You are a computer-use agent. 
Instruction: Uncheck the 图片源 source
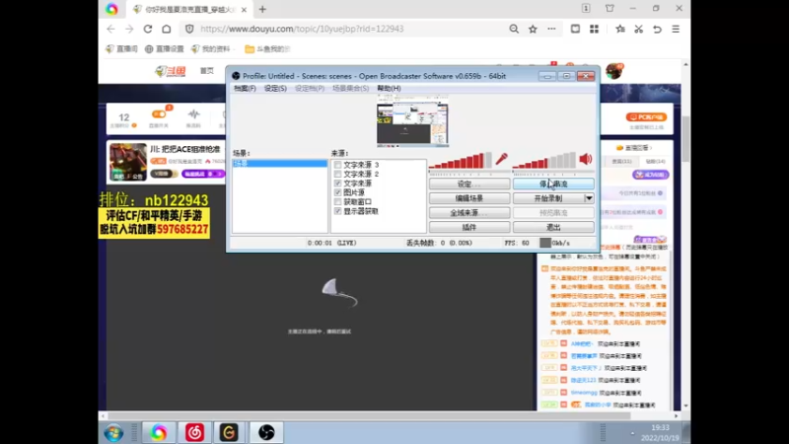337,192
